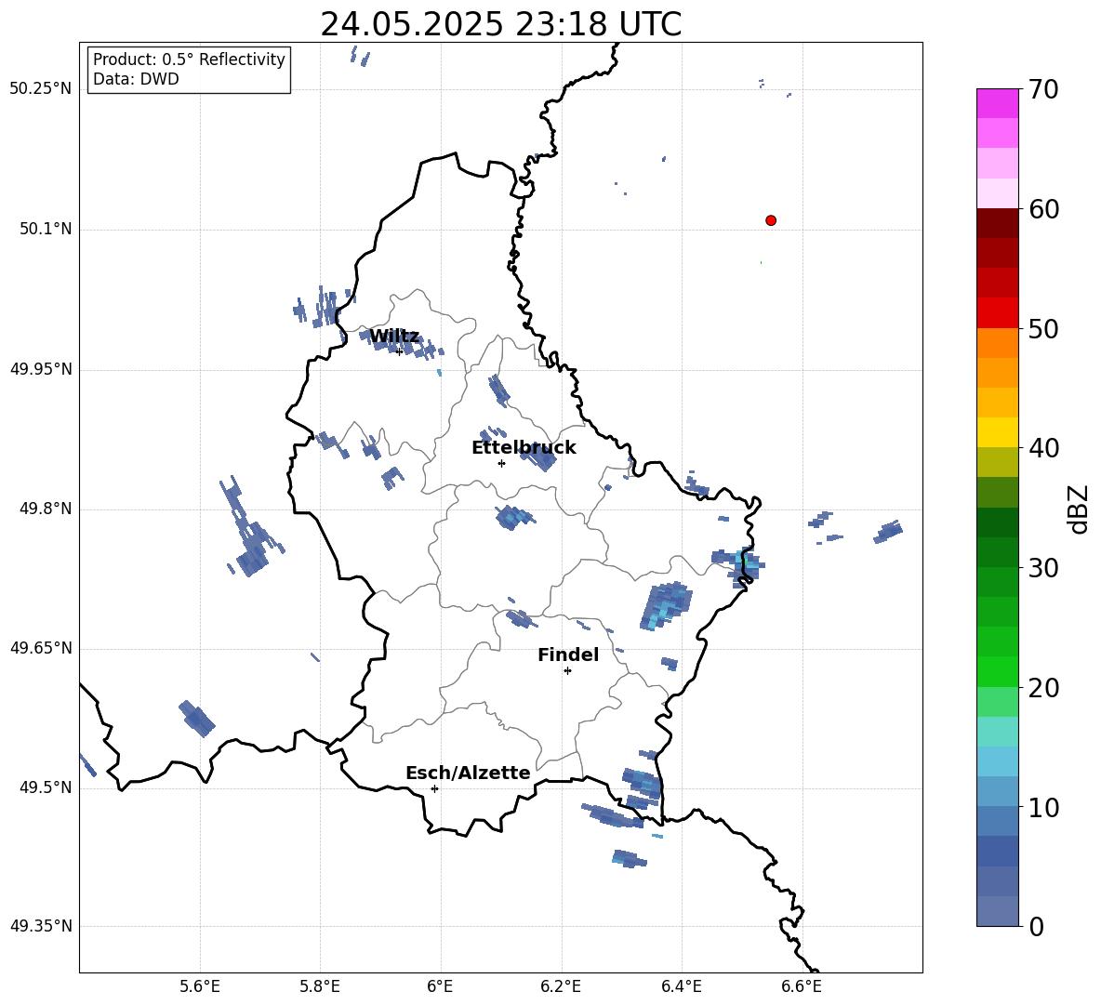Viewport: 1101px width, 1005px height.
Task: Click the Ettelbruck city label
Action: (x=524, y=448)
